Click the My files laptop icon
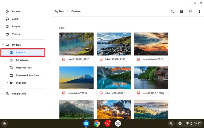Screen dimensions: 204x128 [x=7, y=45]
